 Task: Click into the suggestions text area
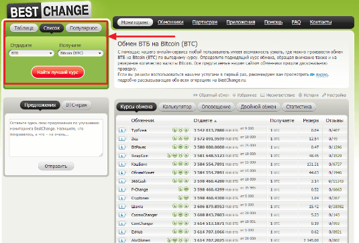pos(56,138)
